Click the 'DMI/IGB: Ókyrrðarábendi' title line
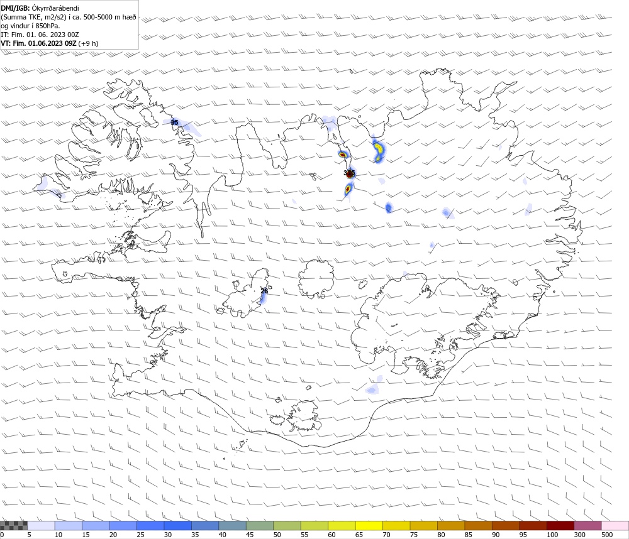This screenshot has height=539, width=629. click(40, 8)
